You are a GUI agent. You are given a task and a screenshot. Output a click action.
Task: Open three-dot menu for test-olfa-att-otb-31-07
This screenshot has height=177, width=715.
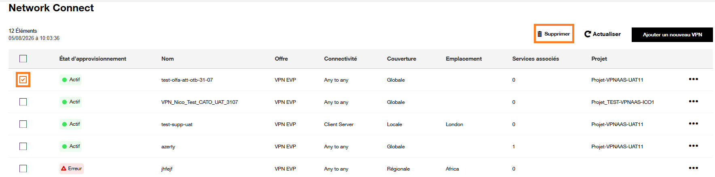pos(693,79)
